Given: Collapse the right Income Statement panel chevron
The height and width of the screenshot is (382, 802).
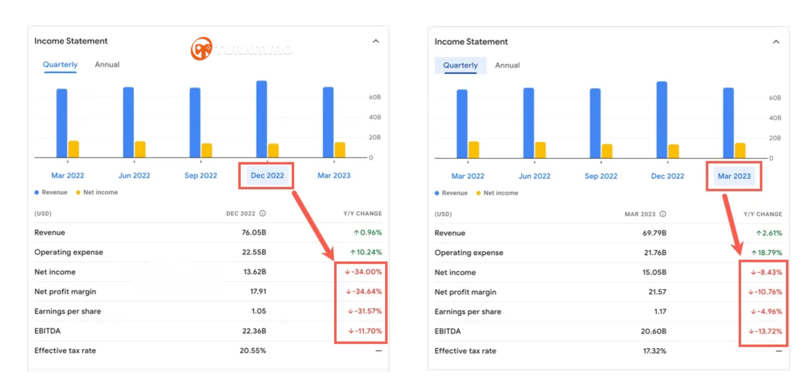Looking at the screenshot, I should [776, 42].
